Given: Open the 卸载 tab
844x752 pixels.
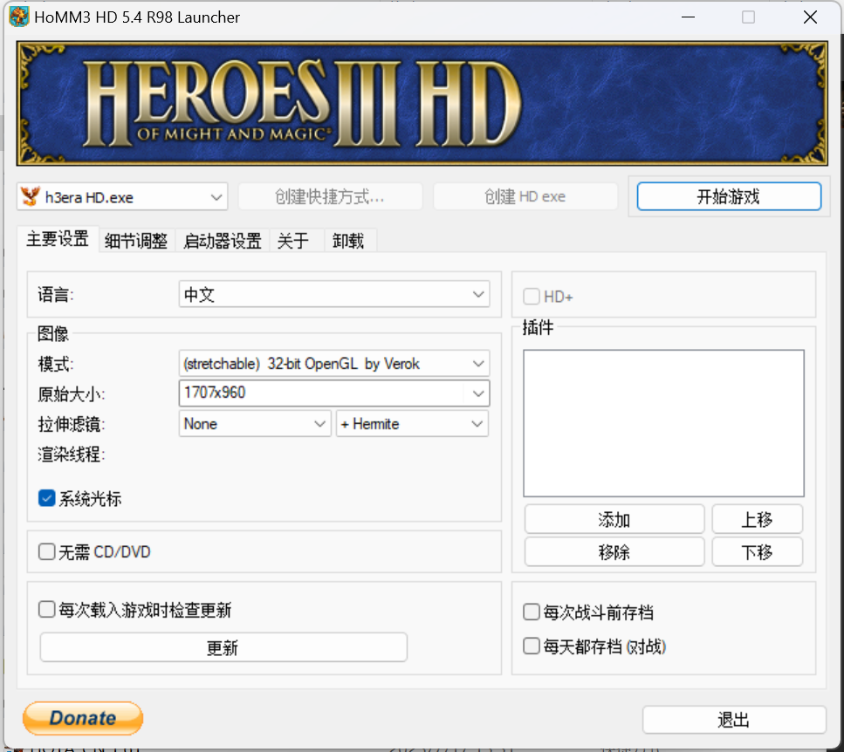Looking at the screenshot, I should (x=348, y=241).
